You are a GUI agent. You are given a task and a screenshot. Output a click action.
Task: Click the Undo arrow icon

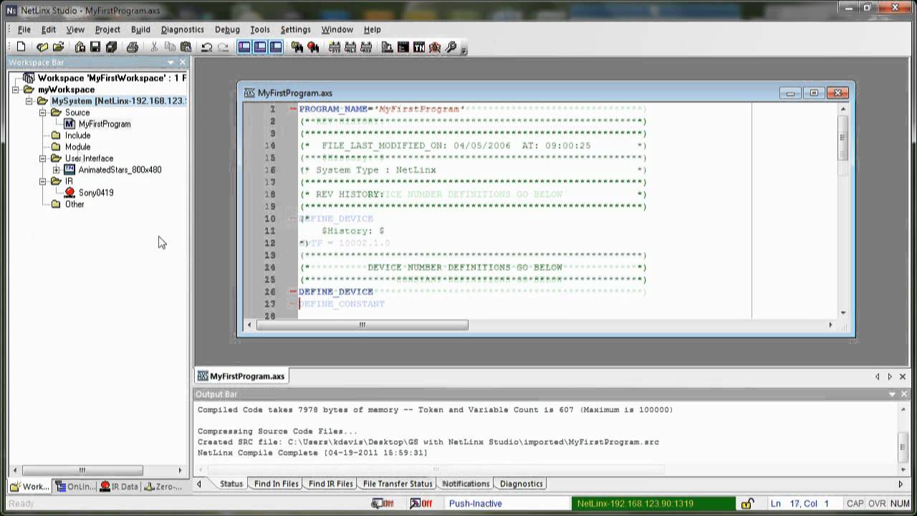click(x=207, y=47)
